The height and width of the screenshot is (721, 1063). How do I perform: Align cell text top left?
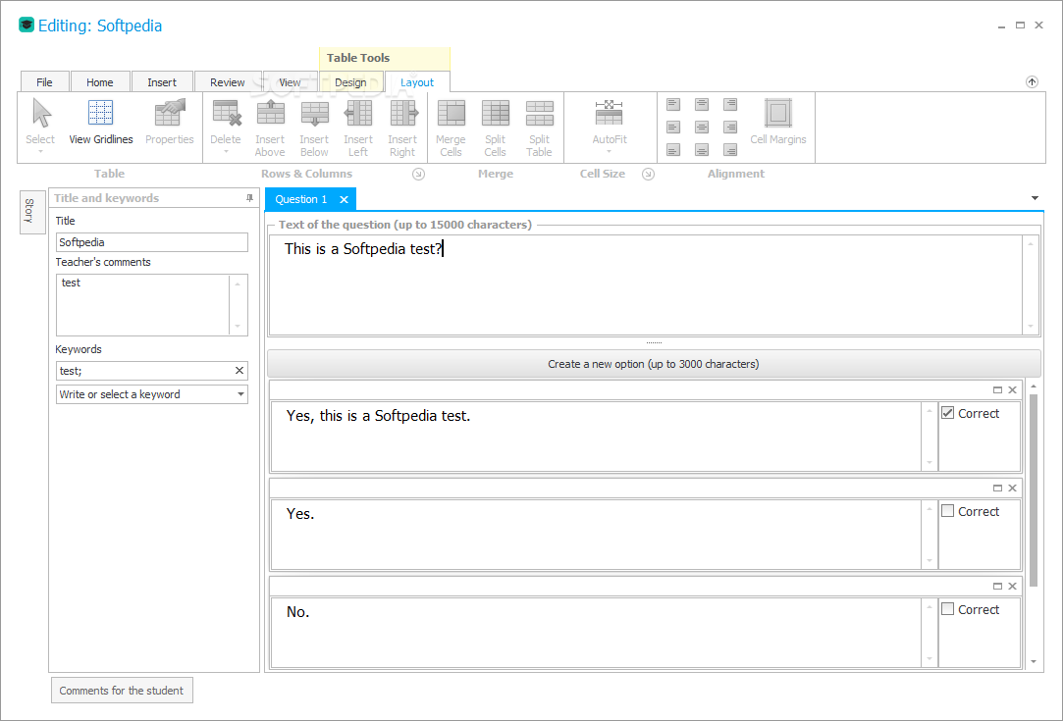673,104
